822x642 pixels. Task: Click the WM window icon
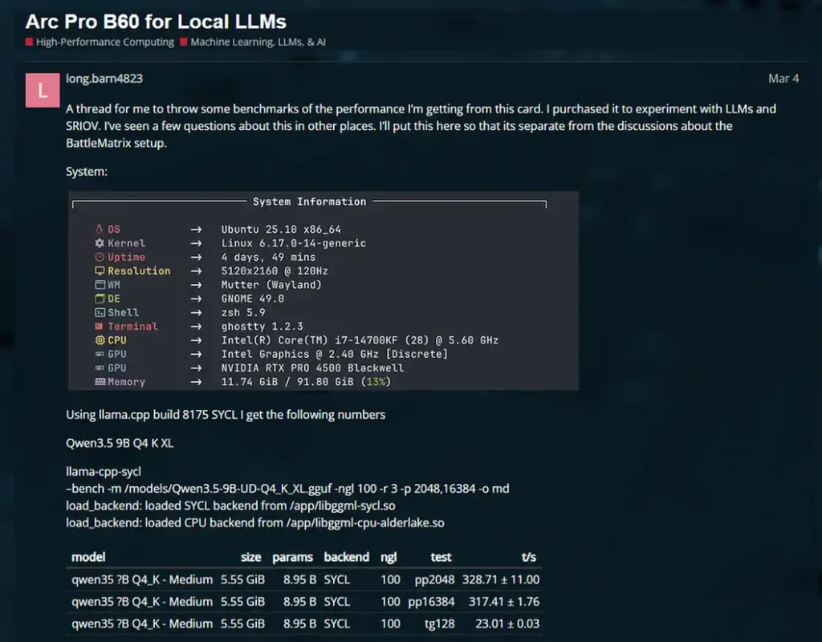pos(100,285)
